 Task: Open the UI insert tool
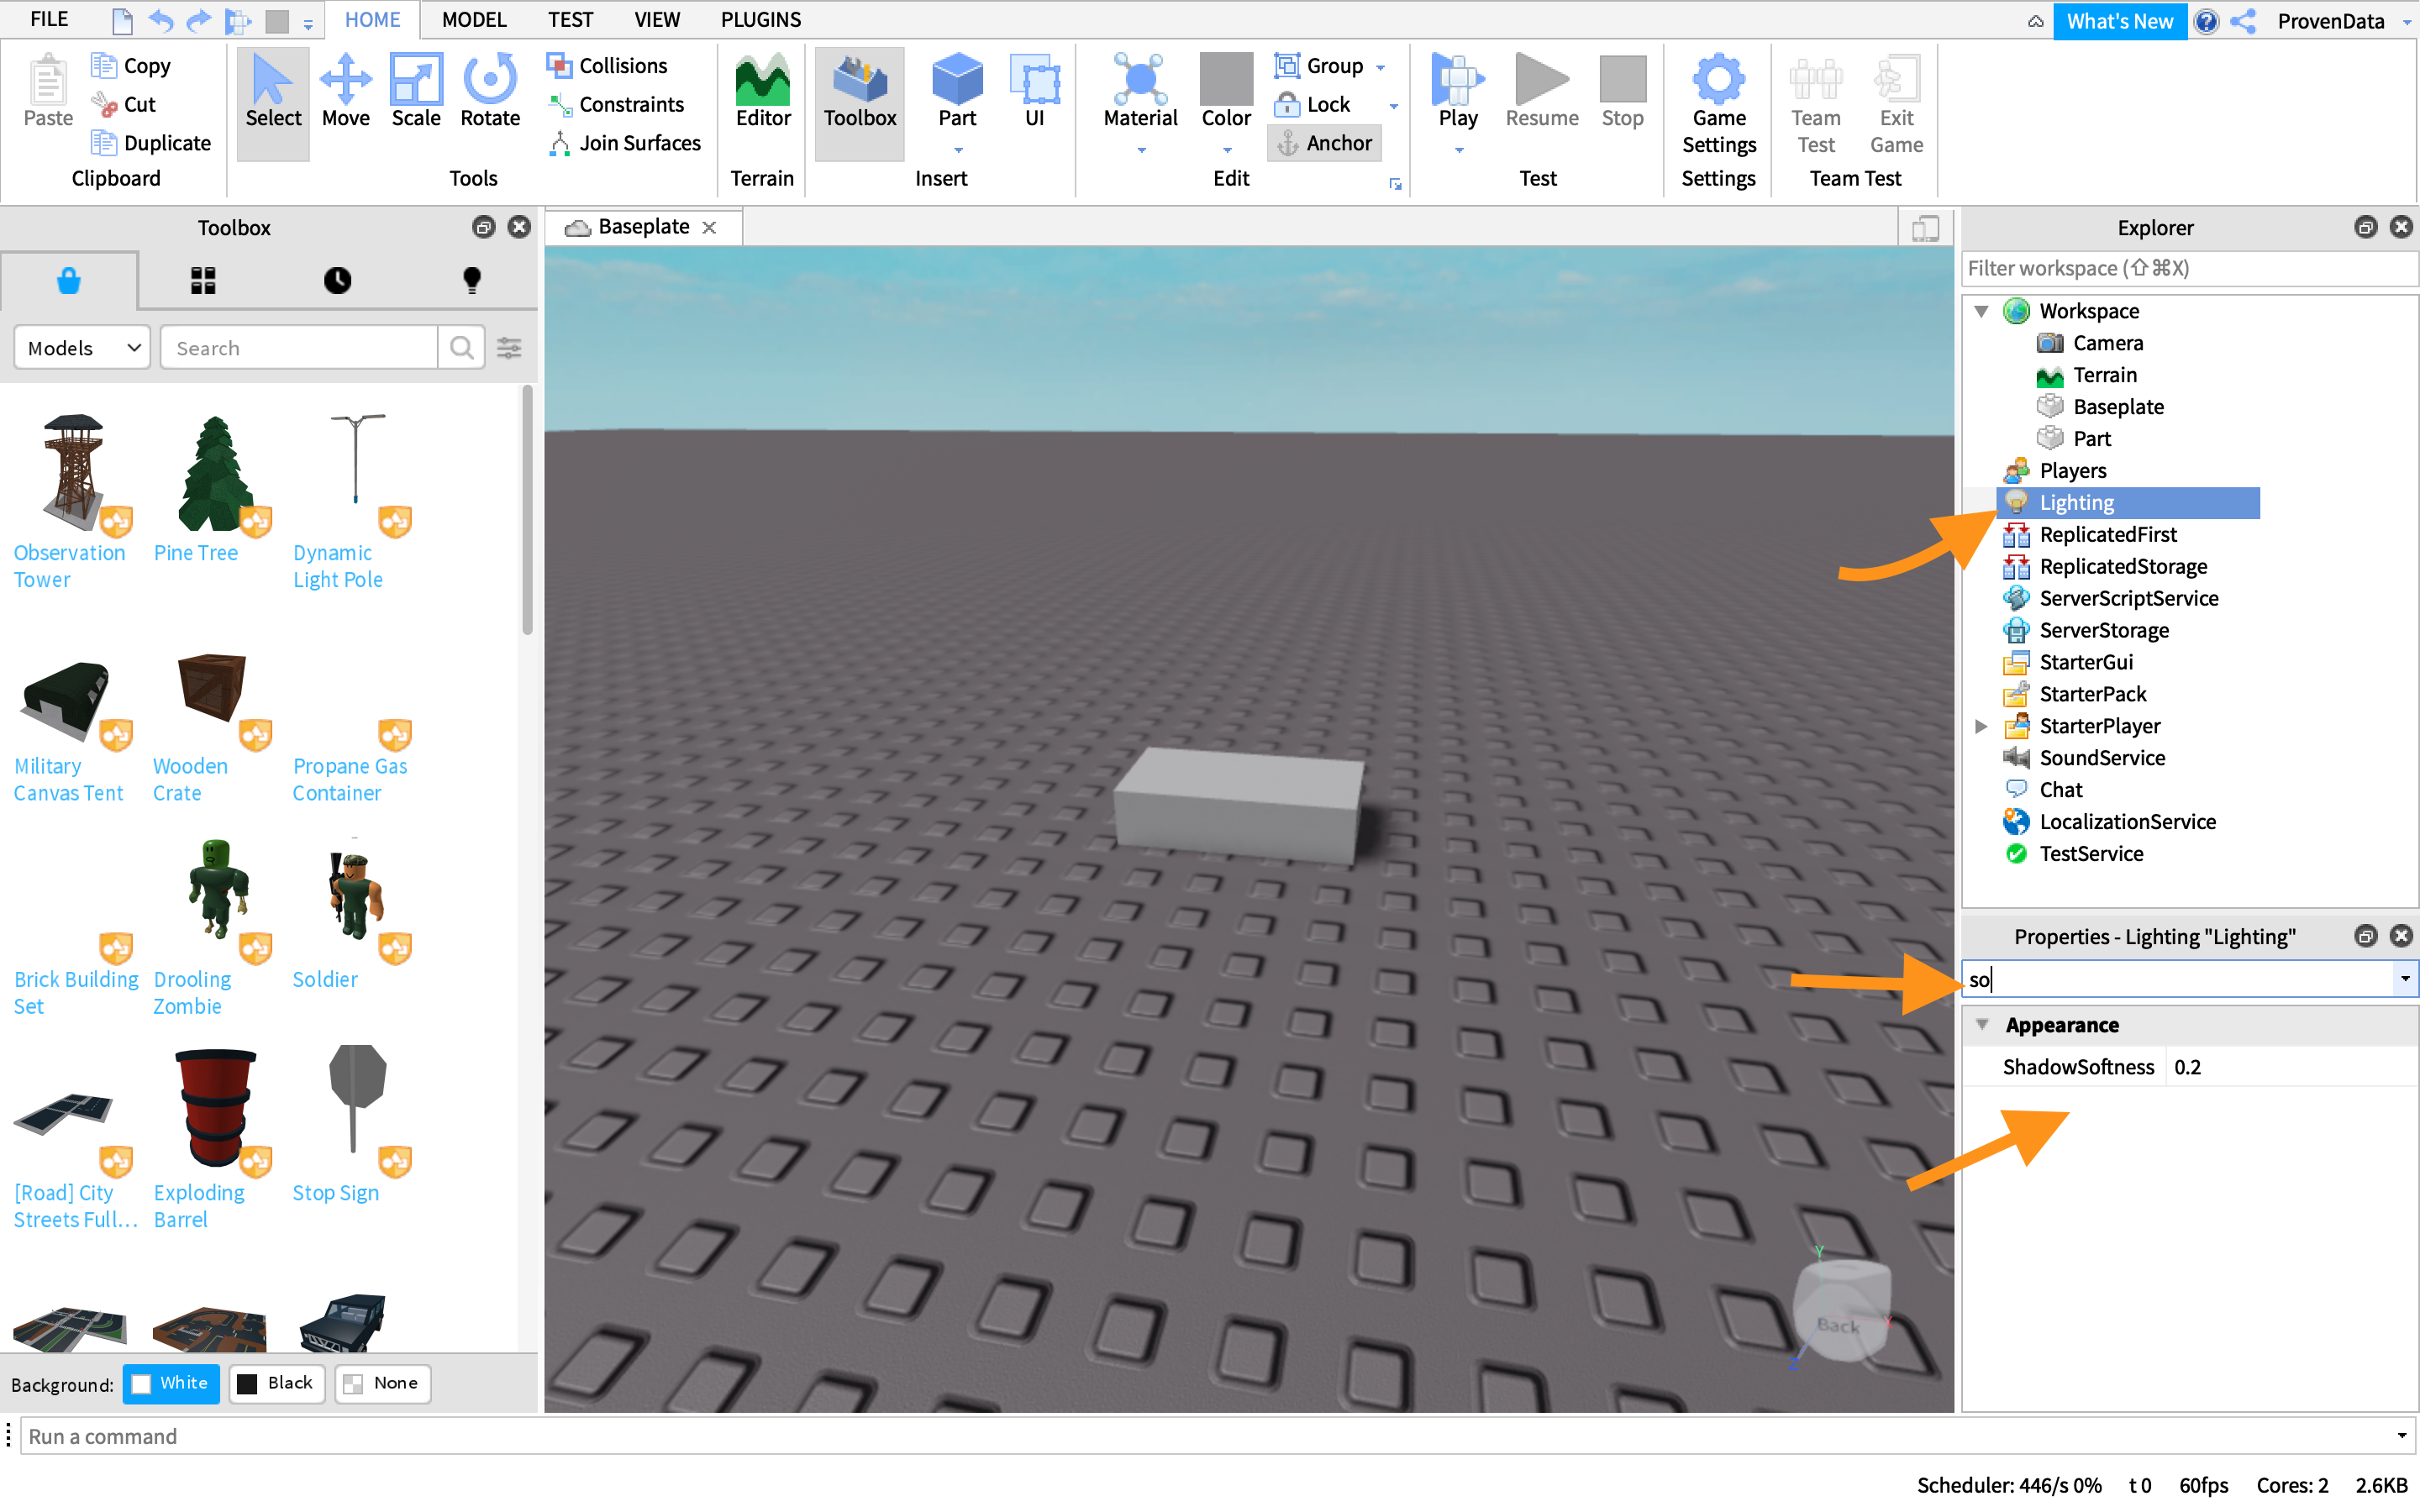1035,92
